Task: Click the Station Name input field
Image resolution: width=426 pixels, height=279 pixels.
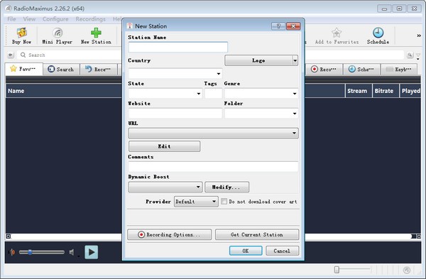Action: pos(178,48)
